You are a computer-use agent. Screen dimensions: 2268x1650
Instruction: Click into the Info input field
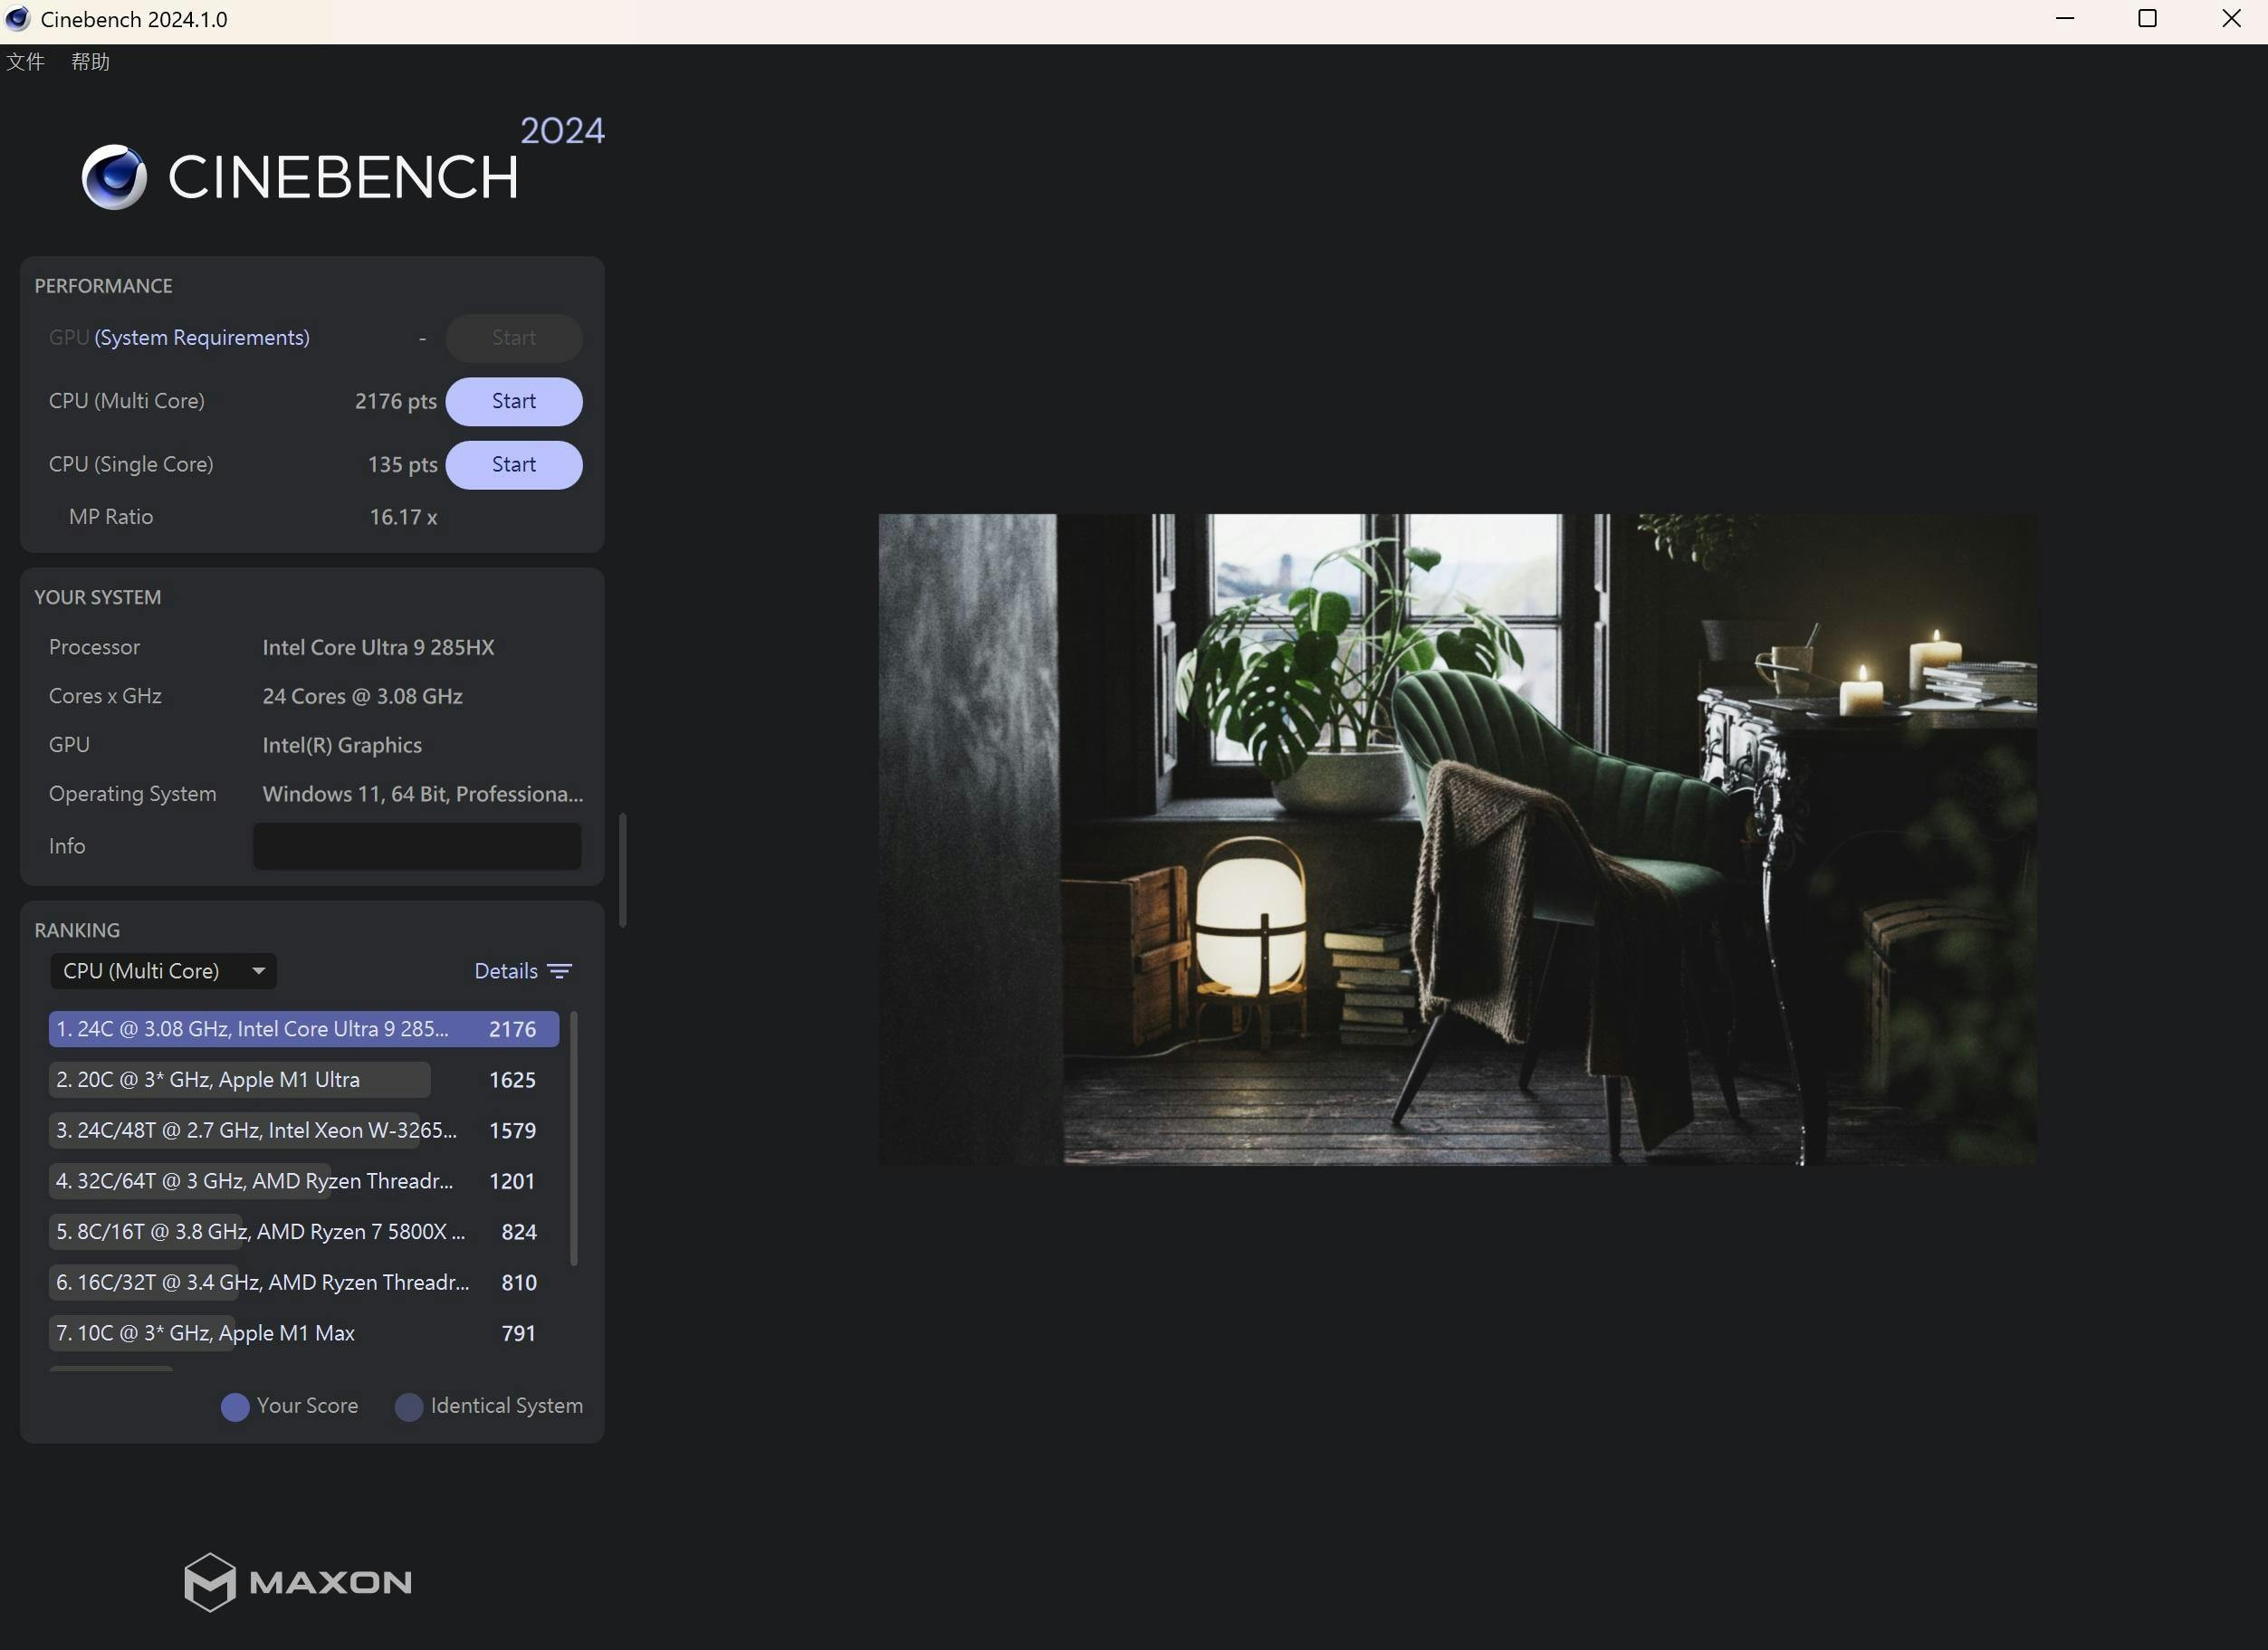[x=417, y=845]
